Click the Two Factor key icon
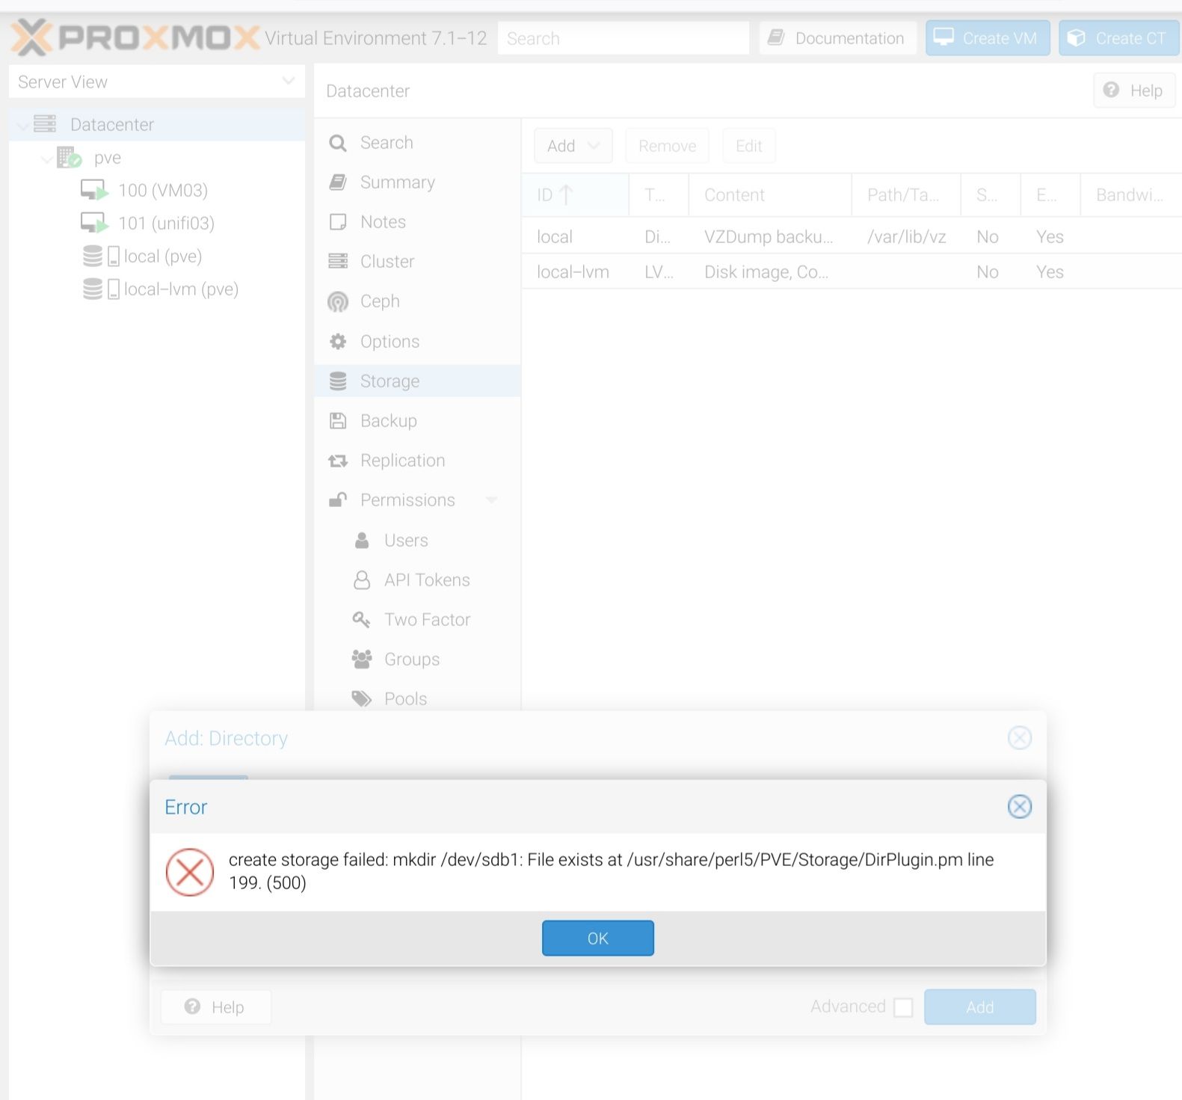 click(362, 620)
